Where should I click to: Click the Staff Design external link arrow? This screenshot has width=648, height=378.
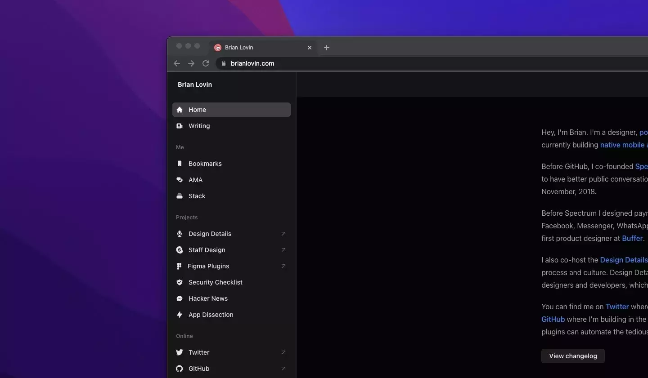click(x=283, y=250)
